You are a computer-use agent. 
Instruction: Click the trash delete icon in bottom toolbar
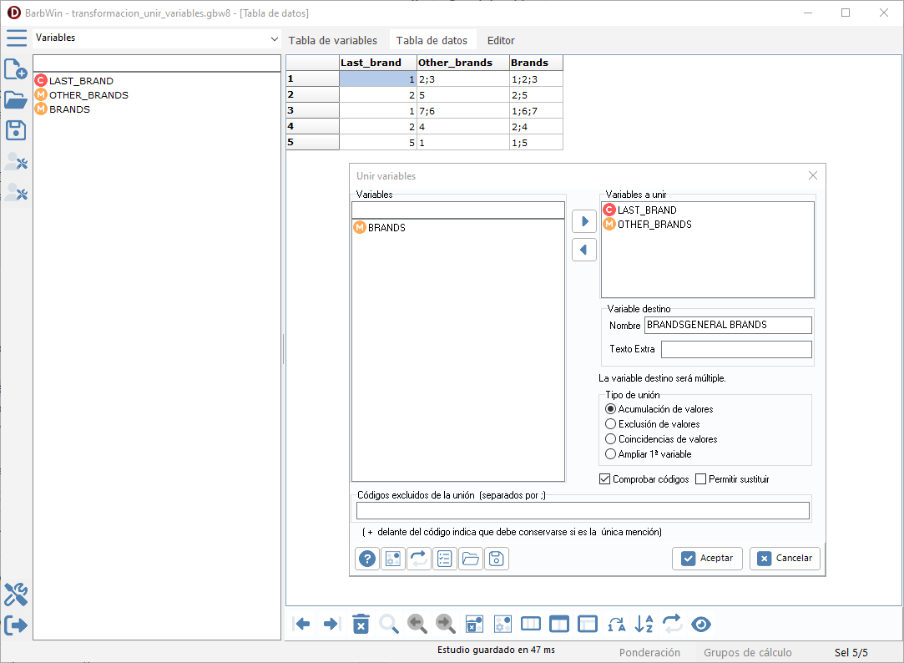(x=361, y=624)
